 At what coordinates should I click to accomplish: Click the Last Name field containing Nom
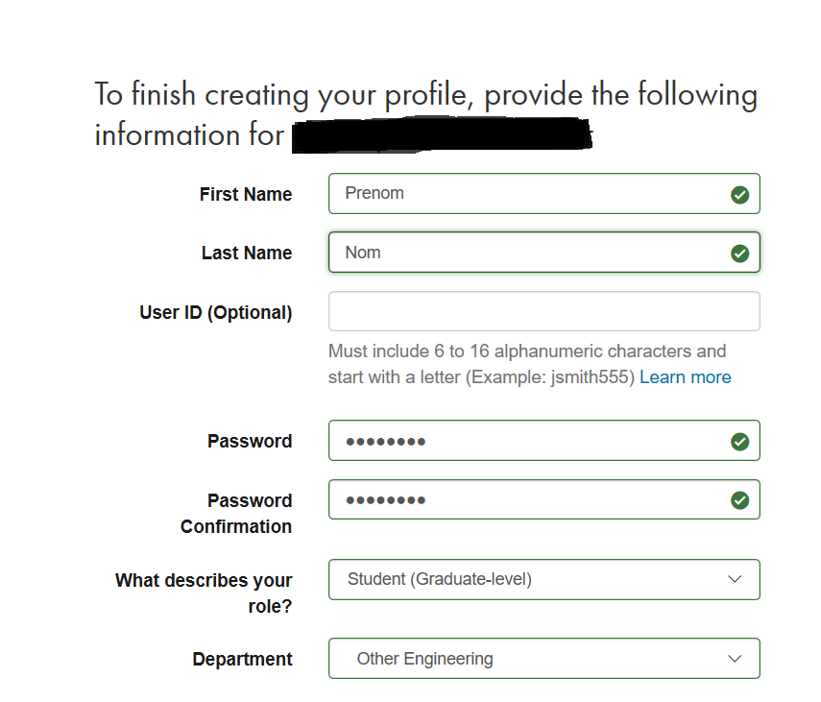(528, 253)
